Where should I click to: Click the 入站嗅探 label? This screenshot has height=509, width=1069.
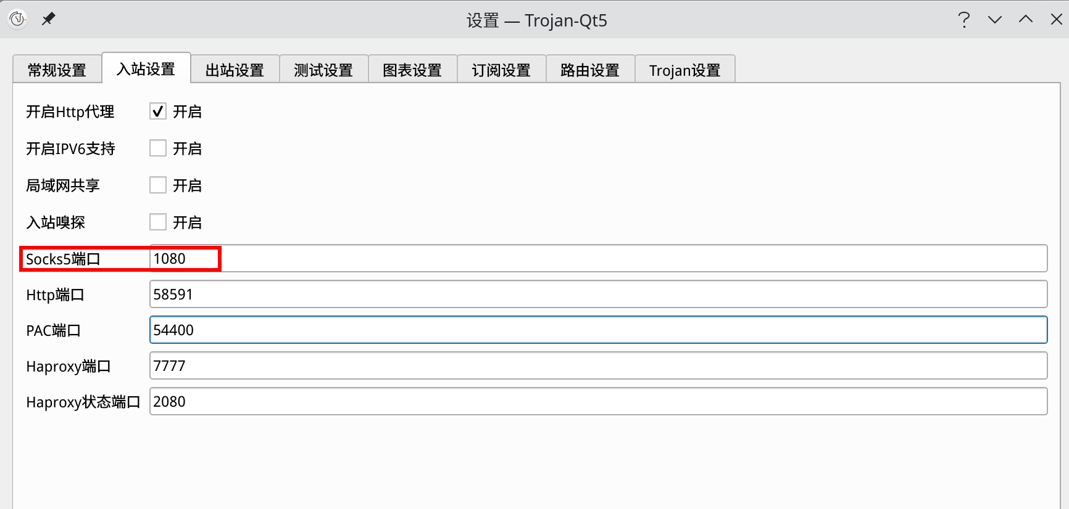[x=56, y=223]
